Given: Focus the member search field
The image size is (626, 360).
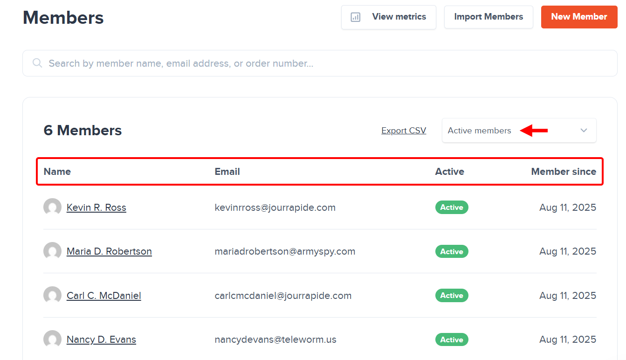Looking at the screenshot, I should point(320,63).
